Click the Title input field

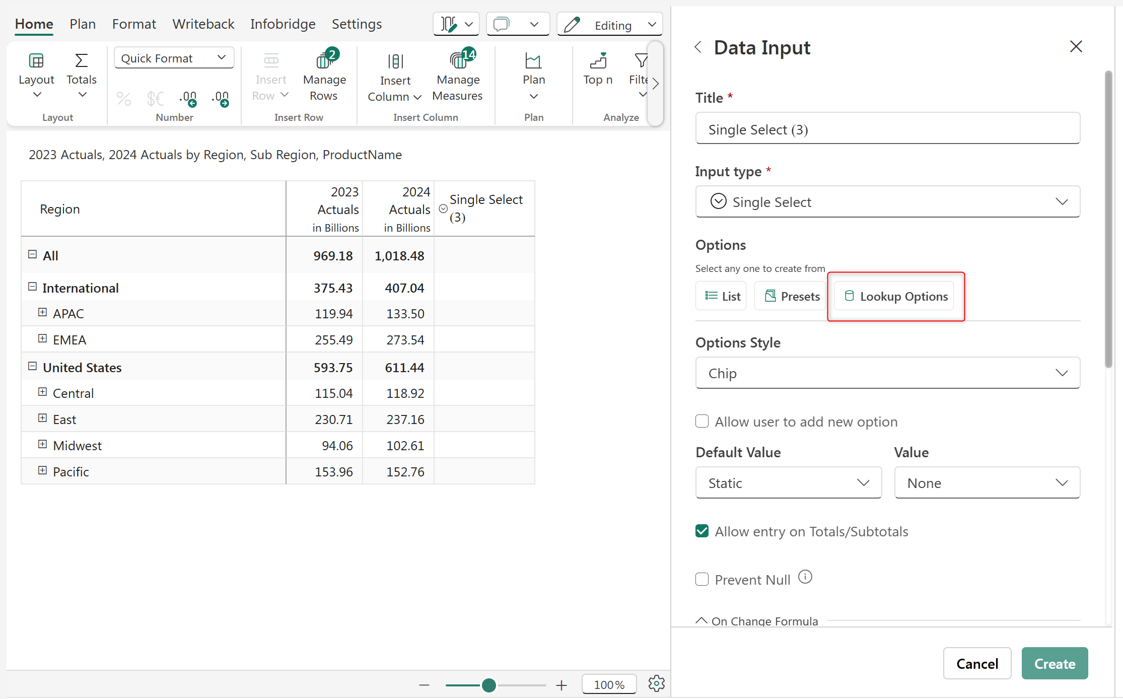(x=887, y=129)
